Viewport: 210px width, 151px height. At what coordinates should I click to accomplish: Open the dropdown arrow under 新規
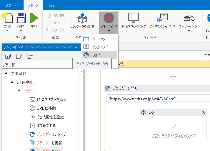pyautogui.click(x=7, y=31)
